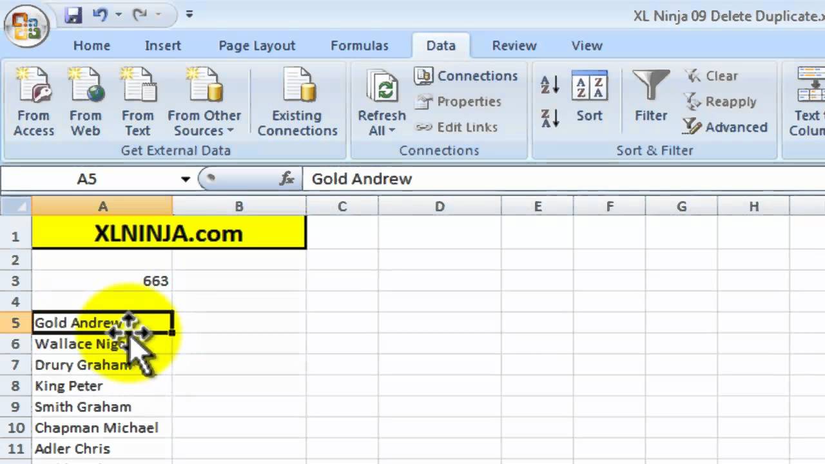Save the workbook via Quick Access

pyautogui.click(x=73, y=15)
